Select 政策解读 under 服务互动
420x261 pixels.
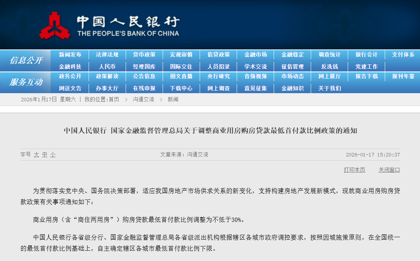coord(107,76)
